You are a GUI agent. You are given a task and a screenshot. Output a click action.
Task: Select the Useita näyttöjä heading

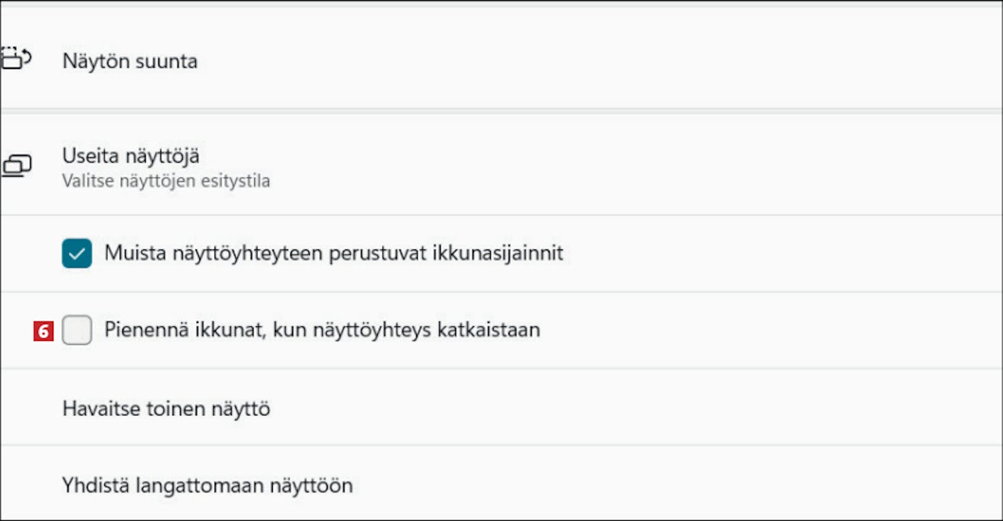click(131, 156)
